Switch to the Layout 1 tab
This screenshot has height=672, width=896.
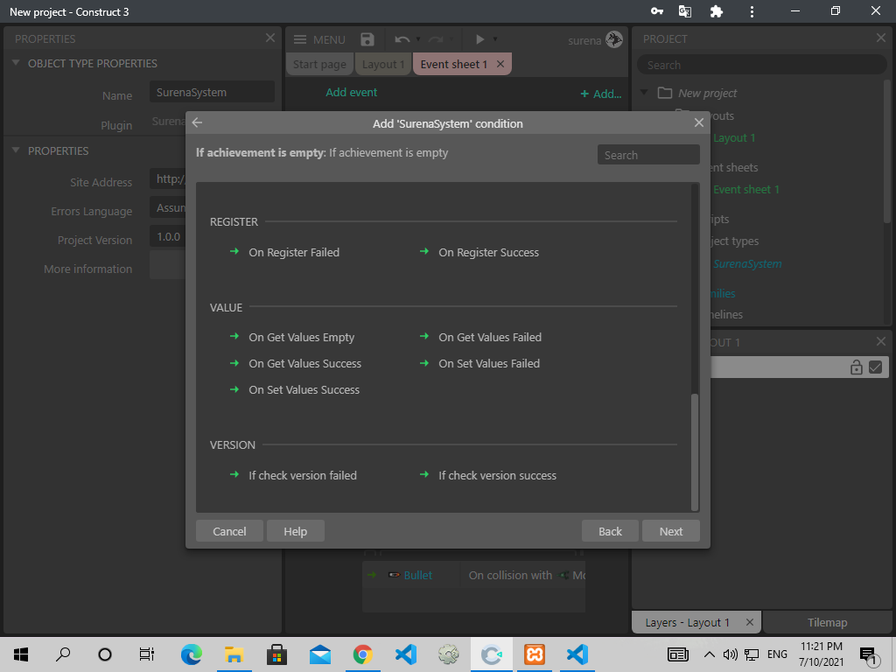tap(383, 64)
